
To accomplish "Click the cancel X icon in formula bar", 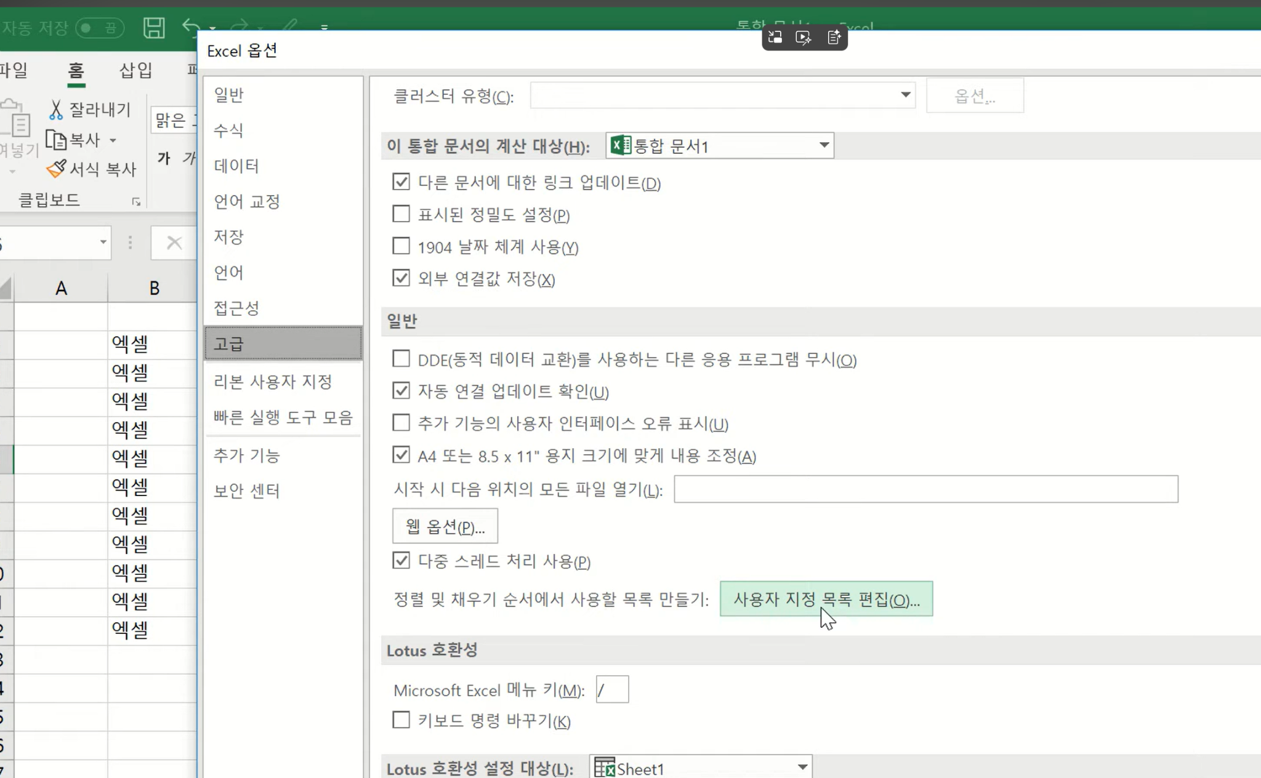I will coord(174,243).
